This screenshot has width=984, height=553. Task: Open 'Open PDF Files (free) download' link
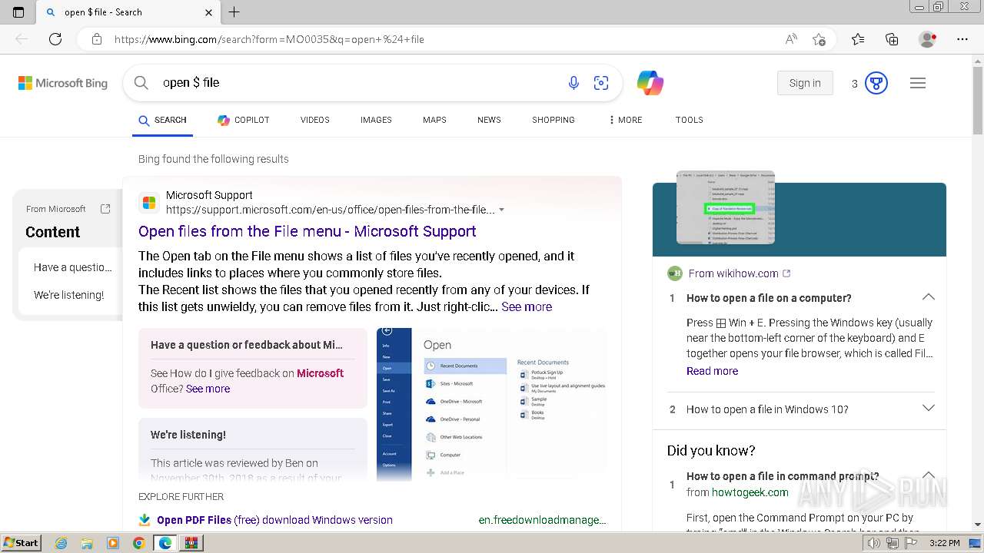tap(274, 520)
